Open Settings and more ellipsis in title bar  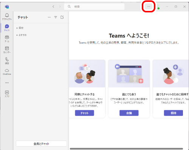coord(149,6)
